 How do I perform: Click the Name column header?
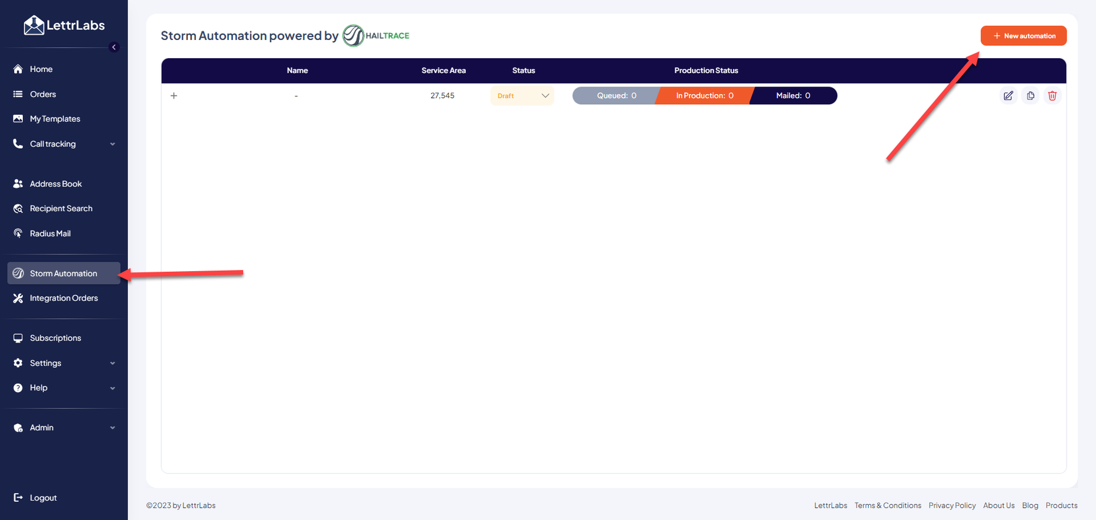[297, 71]
